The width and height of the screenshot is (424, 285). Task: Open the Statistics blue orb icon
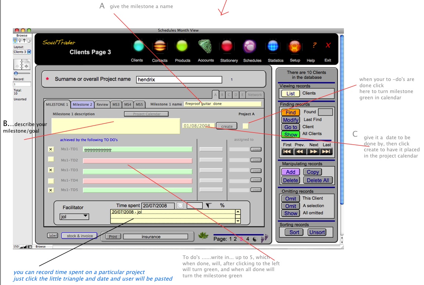point(273,46)
